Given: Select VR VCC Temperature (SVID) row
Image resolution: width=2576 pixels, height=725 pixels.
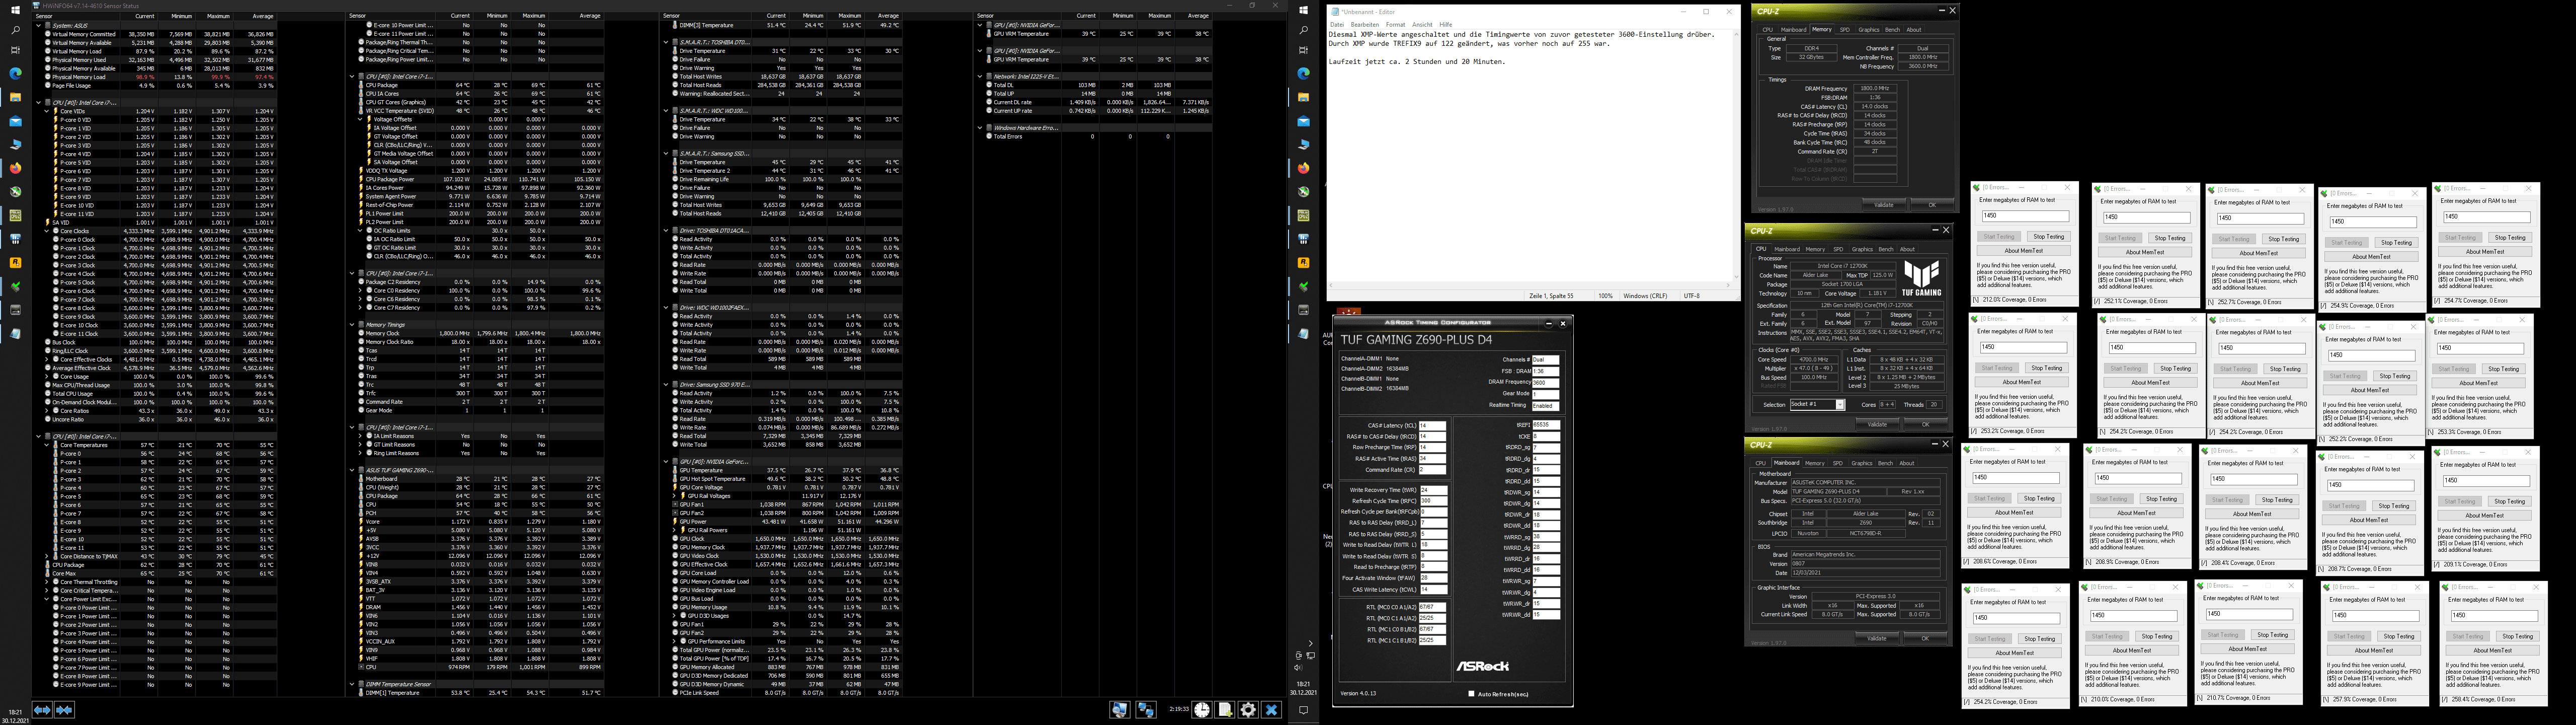Looking at the screenshot, I should pyautogui.click(x=482, y=111).
